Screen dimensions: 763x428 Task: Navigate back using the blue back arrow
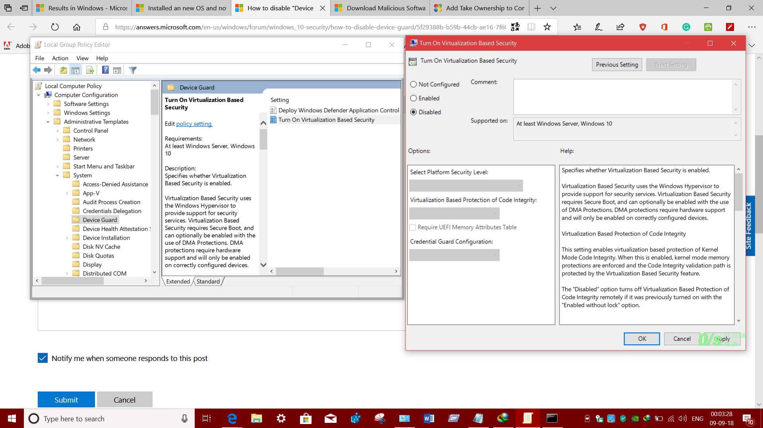37,70
